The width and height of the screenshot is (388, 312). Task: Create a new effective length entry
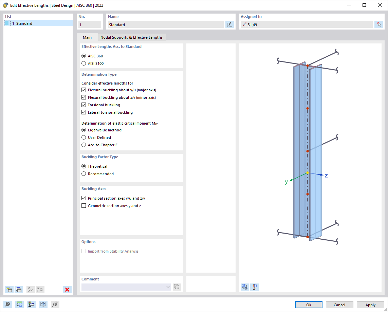point(9,290)
